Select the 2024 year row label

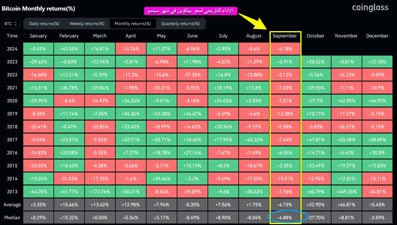coord(12,49)
